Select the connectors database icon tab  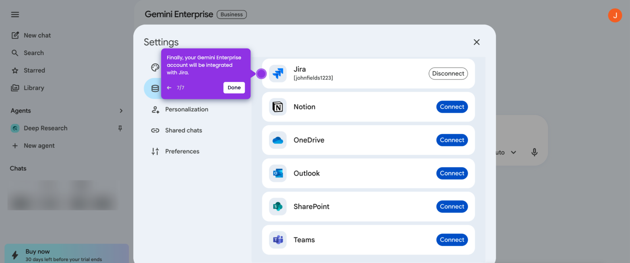(x=155, y=89)
